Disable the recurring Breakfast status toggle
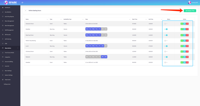200x106 pixels. (166, 29)
